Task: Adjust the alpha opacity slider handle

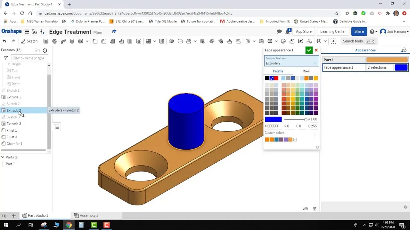Action: pyautogui.click(x=306, y=119)
